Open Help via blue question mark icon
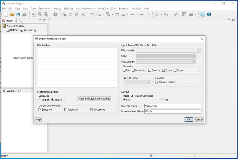 coord(209,14)
